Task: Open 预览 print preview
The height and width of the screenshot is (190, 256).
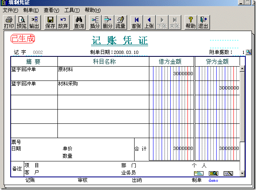Action: tap(22, 22)
